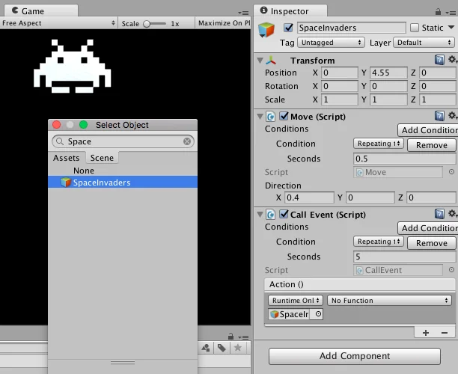Click Call Event script C# icon

coord(270,215)
